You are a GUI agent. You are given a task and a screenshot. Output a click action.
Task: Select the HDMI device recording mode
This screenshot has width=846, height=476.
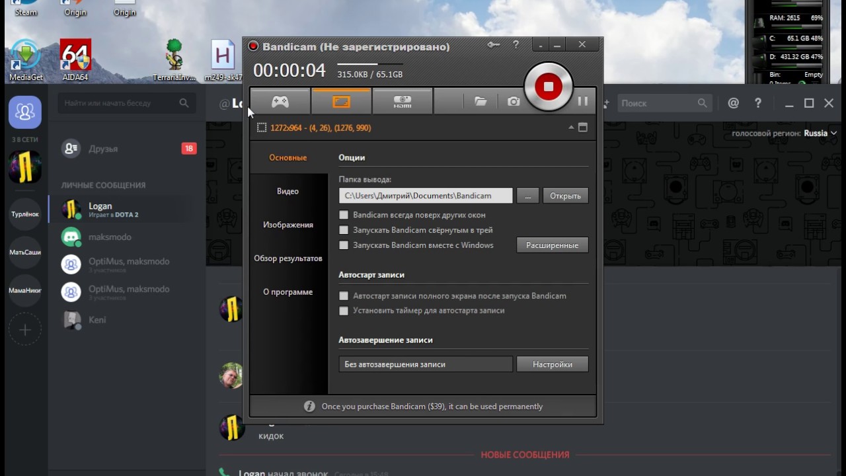[x=403, y=102]
